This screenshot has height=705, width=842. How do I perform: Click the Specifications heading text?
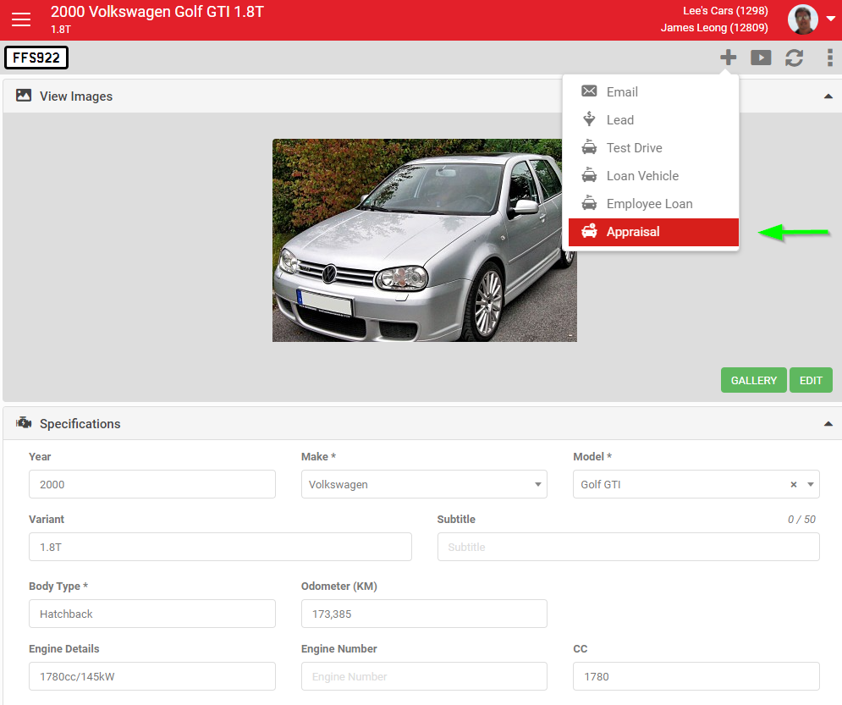click(80, 424)
